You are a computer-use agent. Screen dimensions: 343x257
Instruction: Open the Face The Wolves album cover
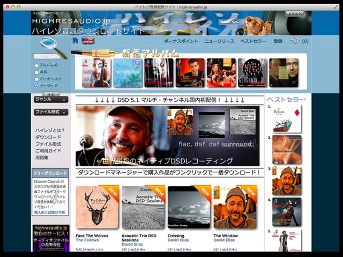(97, 207)
